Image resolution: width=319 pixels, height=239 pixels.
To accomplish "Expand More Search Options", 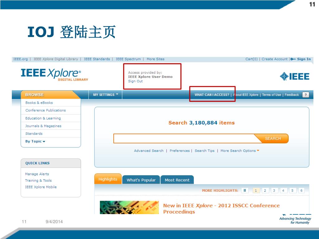I will point(240,151).
